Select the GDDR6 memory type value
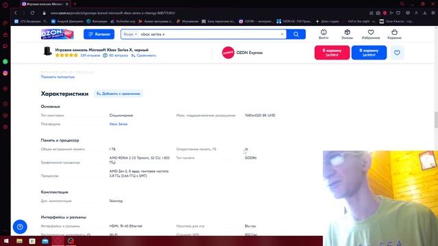438x246 pixels. click(x=250, y=158)
